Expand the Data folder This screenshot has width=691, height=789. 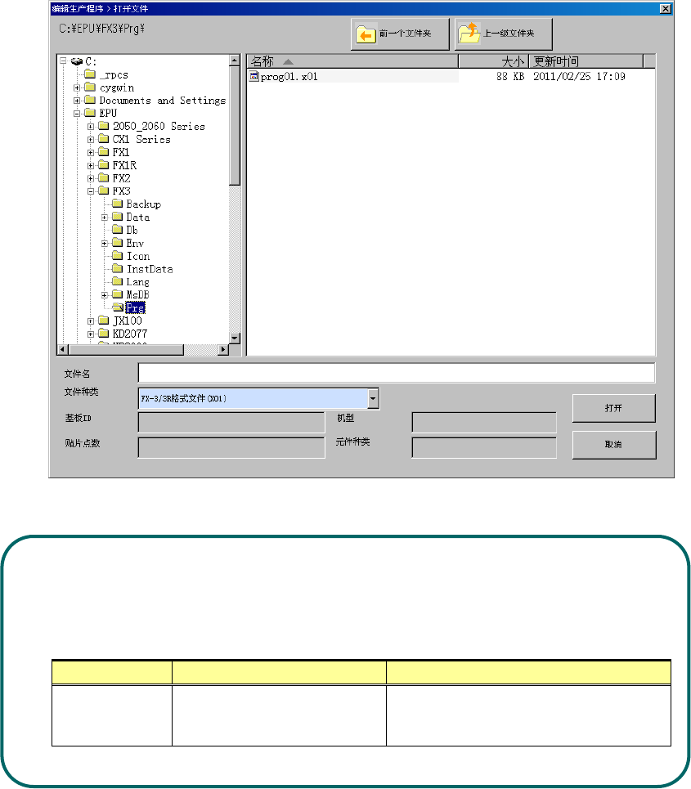(104, 217)
